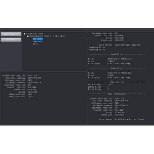Click the Date 03.06.10 line in part info
This screenshot has height=154, width=154.
click(x=28, y=92)
